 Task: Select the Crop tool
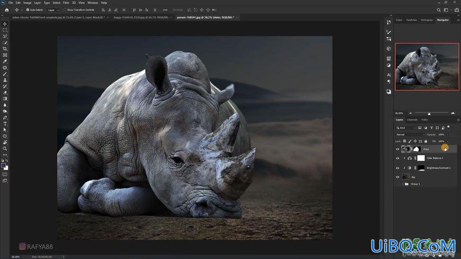coord(5,49)
